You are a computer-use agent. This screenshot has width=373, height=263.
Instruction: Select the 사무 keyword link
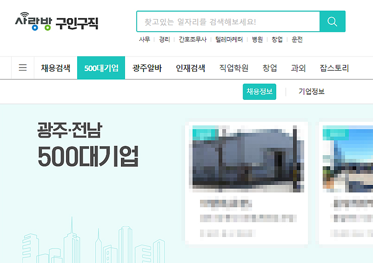click(x=145, y=39)
